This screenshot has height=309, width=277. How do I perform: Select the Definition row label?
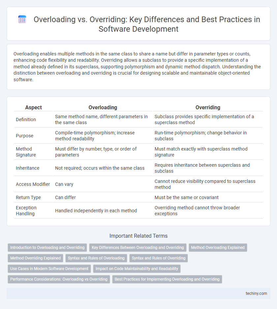(26, 120)
